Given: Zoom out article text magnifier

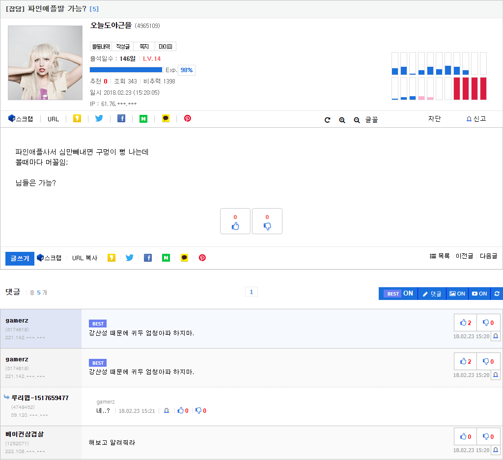Looking at the screenshot, I should 357,120.
